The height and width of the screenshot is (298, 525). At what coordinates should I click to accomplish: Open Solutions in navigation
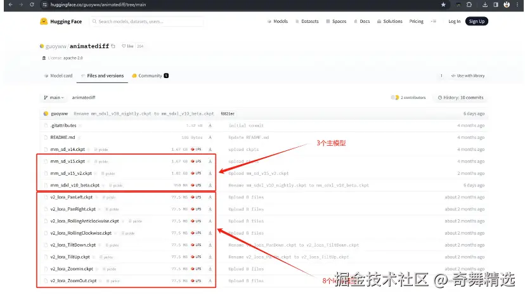tap(390, 22)
